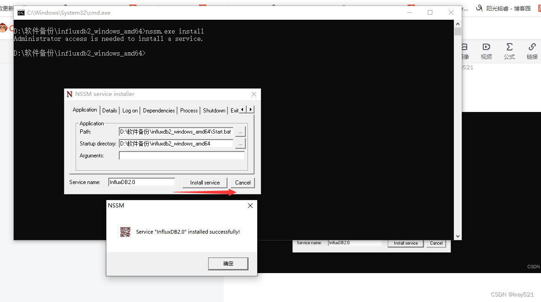Viewport: 541px width, 302px height.
Task: Click the CSDN icon at the top right
Action: point(538,8)
